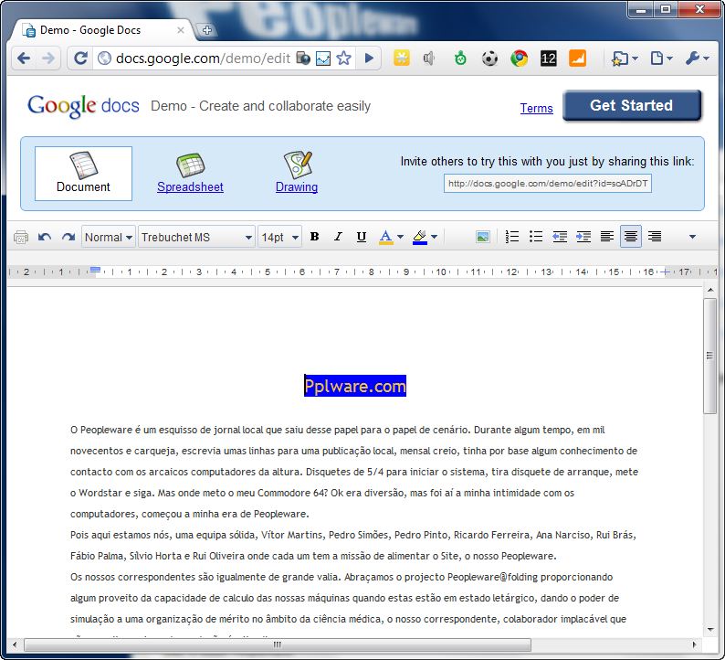
Task: Redo the last undone edit
Action: tap(68, 237)
